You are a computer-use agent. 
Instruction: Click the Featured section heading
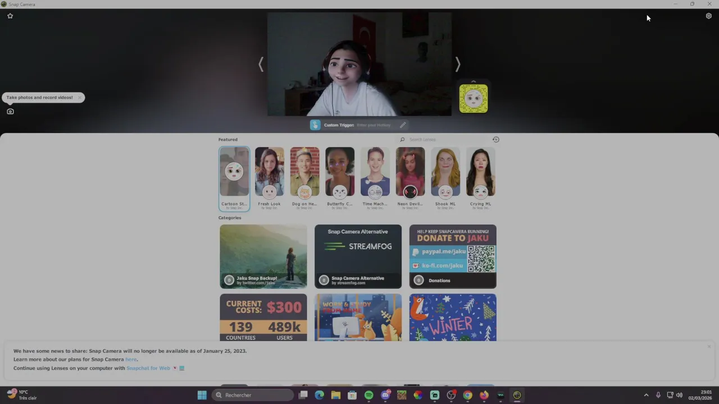[x=228, y=140]
